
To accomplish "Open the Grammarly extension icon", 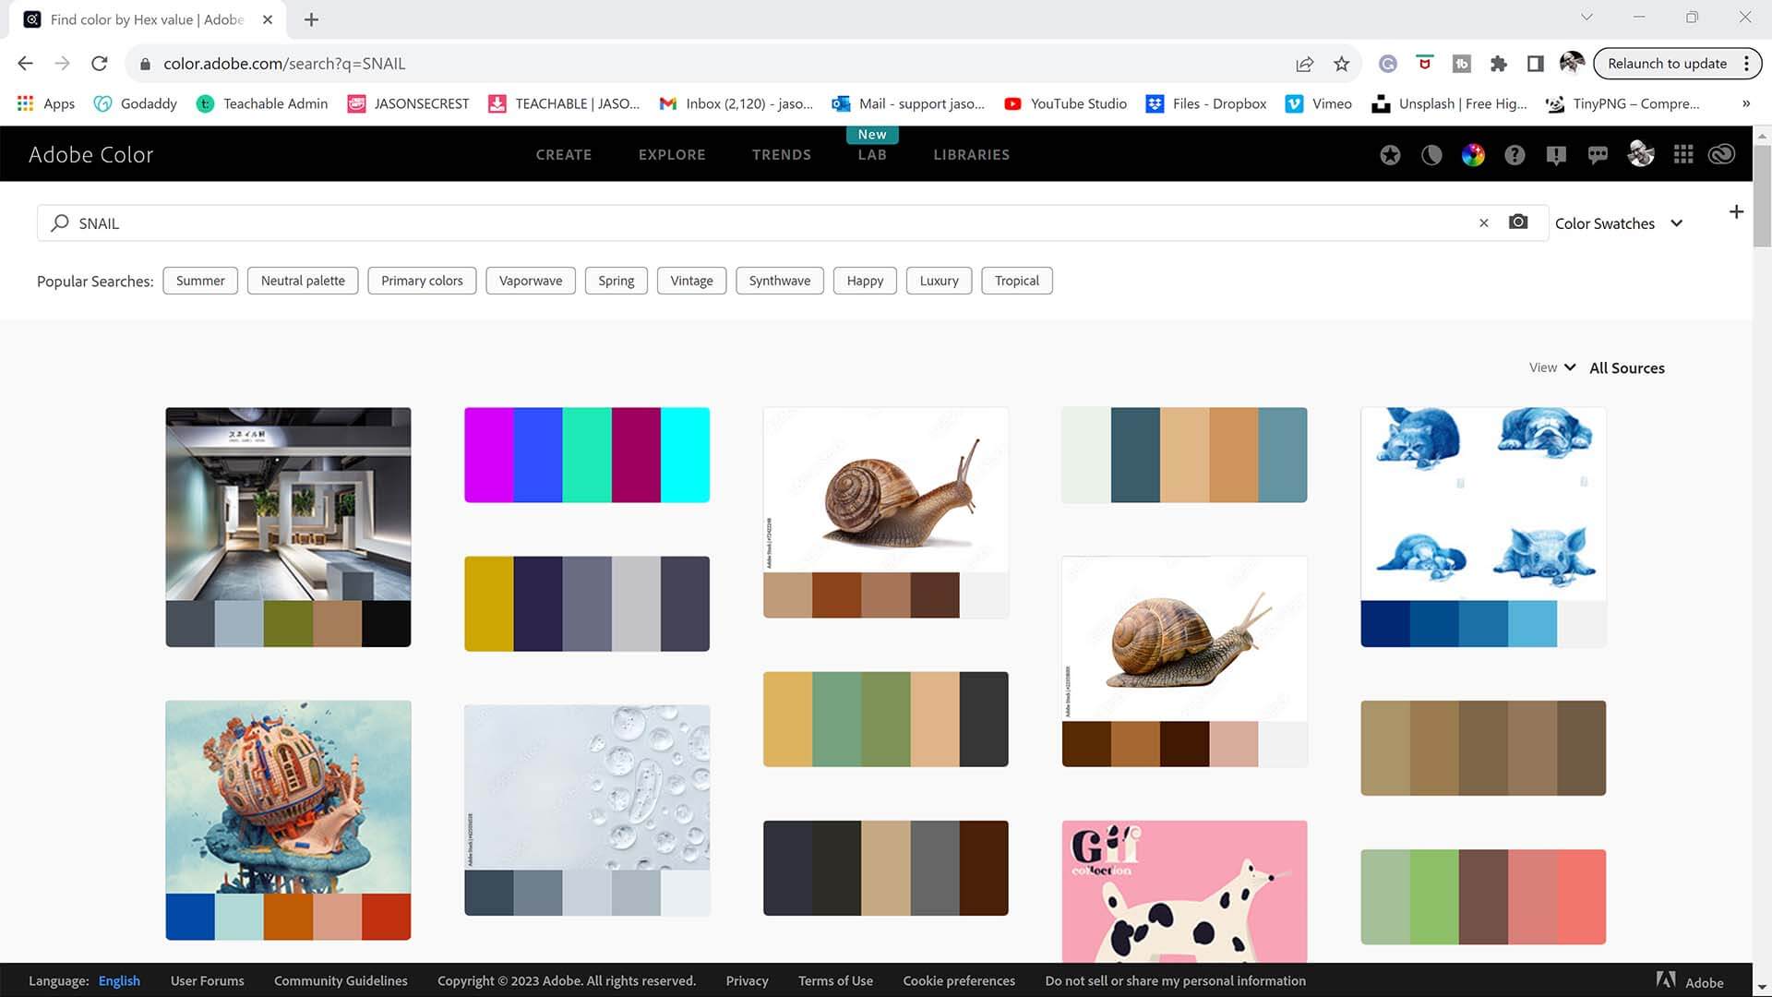I will click(x=1387, y=64).
